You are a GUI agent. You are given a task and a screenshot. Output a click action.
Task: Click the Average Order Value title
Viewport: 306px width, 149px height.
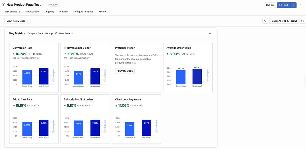[x=179, y=48]
